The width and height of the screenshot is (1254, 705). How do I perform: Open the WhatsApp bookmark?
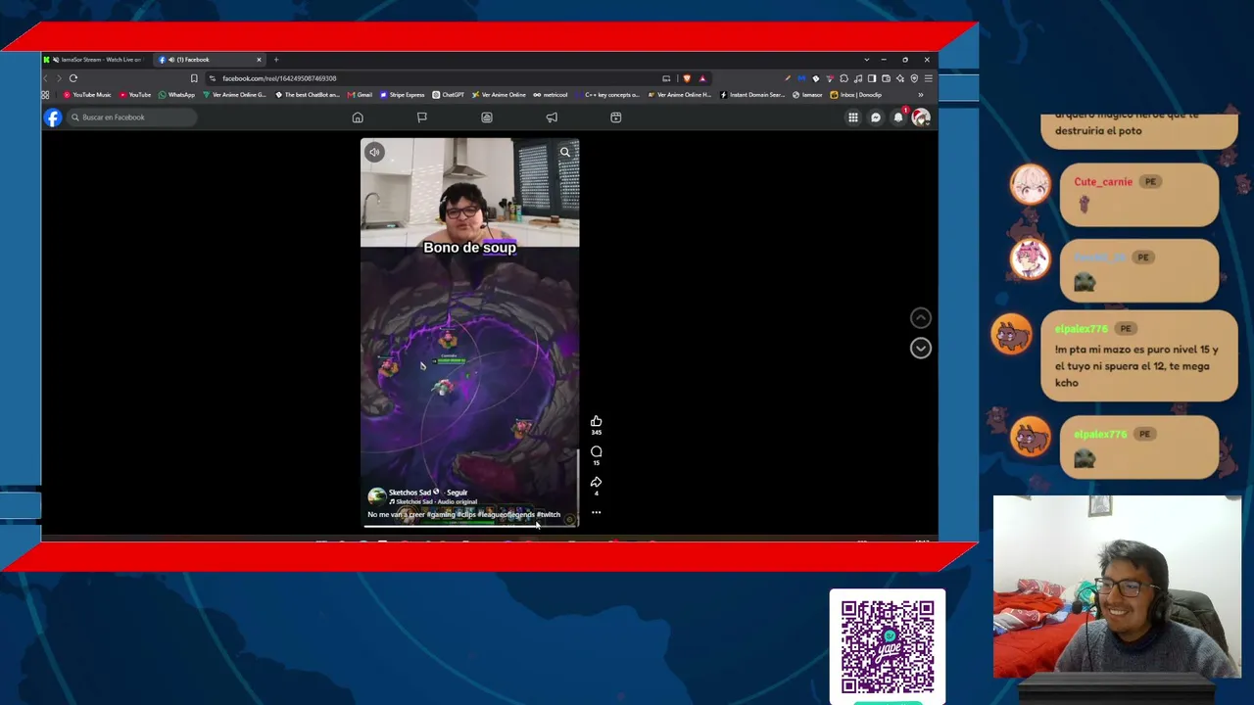click(x=177, y=95)
